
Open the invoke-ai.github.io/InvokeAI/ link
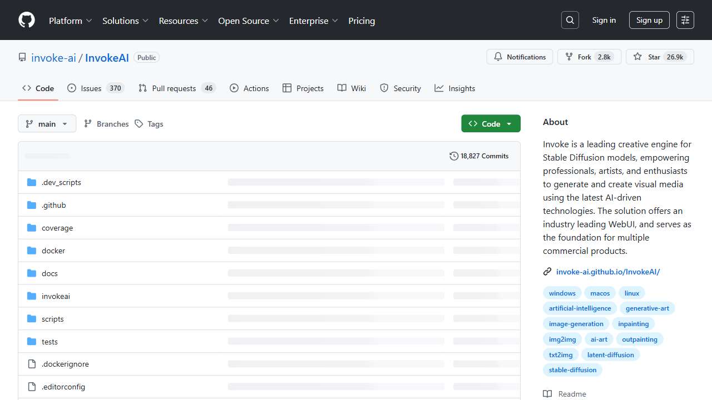pos(608,272)
